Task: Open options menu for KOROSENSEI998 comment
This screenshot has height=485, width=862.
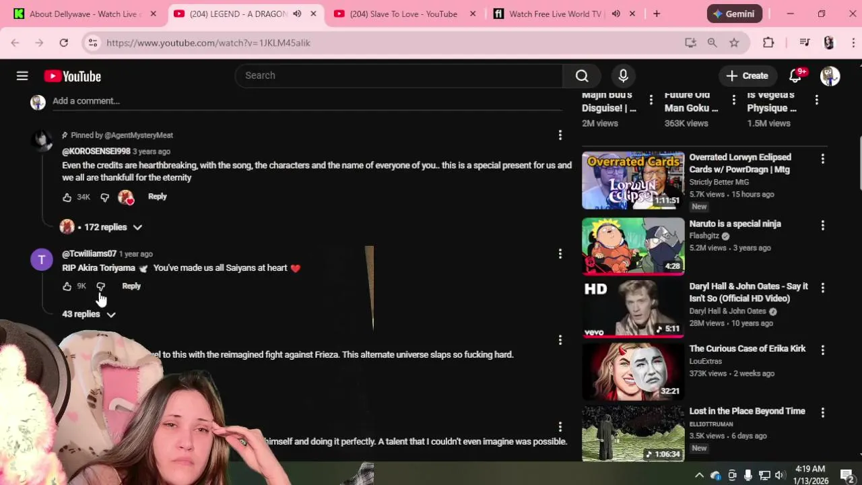Action: pyautogui.click(x=560, y=135)
